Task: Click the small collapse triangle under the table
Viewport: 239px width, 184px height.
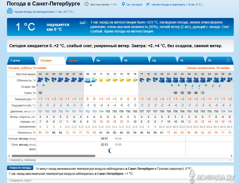Action: (230, 160)
